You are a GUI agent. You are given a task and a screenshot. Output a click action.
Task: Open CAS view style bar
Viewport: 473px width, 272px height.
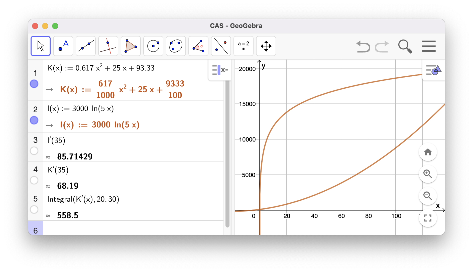point(220,70)
